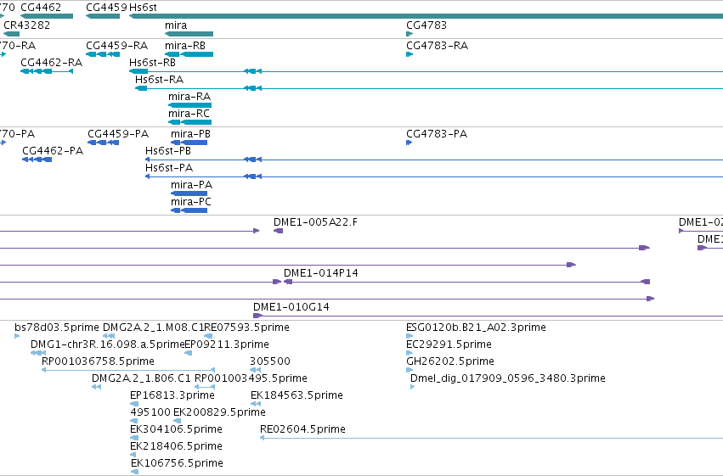Select the EP09211.3prime EST label
The height and width of the screenshot is (476, 723).
pyautogui.click(x=226, y=344)
